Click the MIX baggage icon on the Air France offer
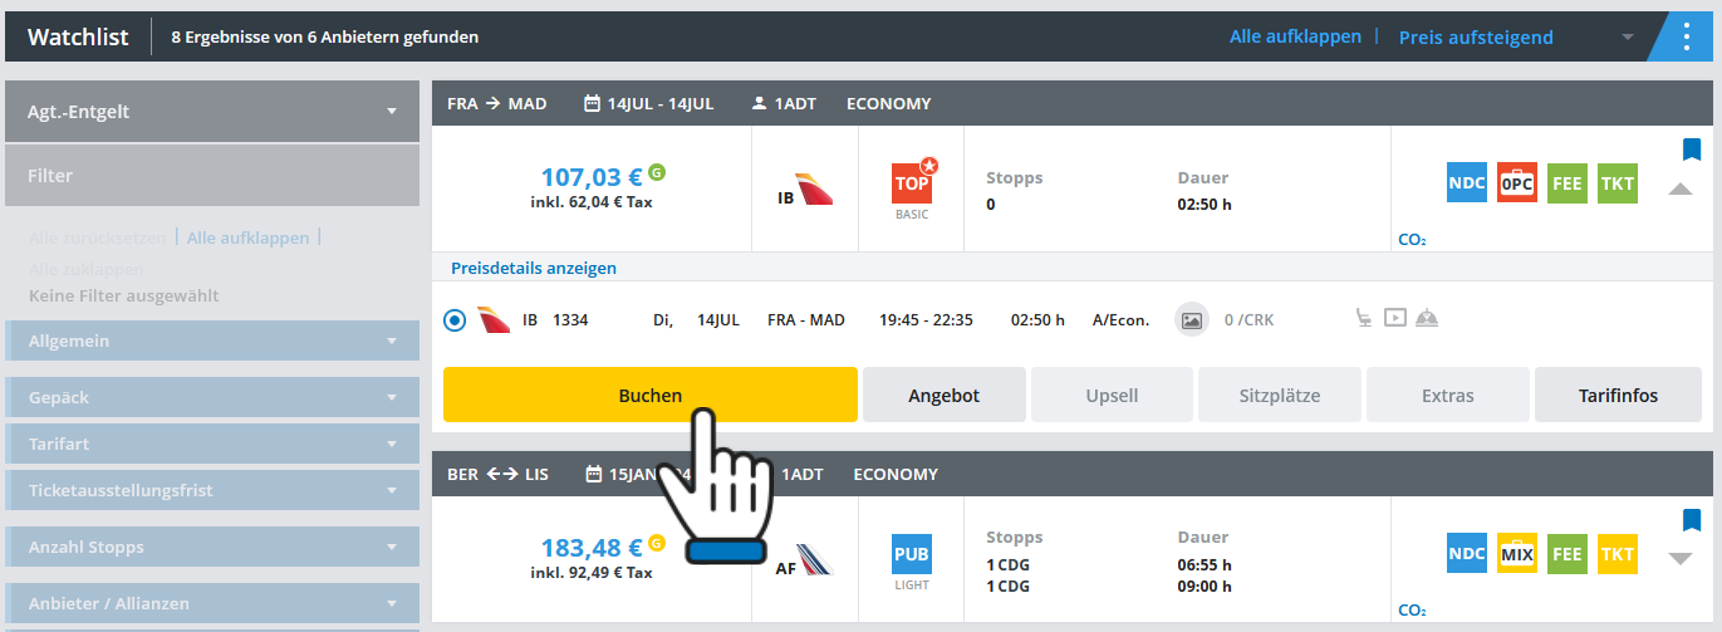 1516,554
